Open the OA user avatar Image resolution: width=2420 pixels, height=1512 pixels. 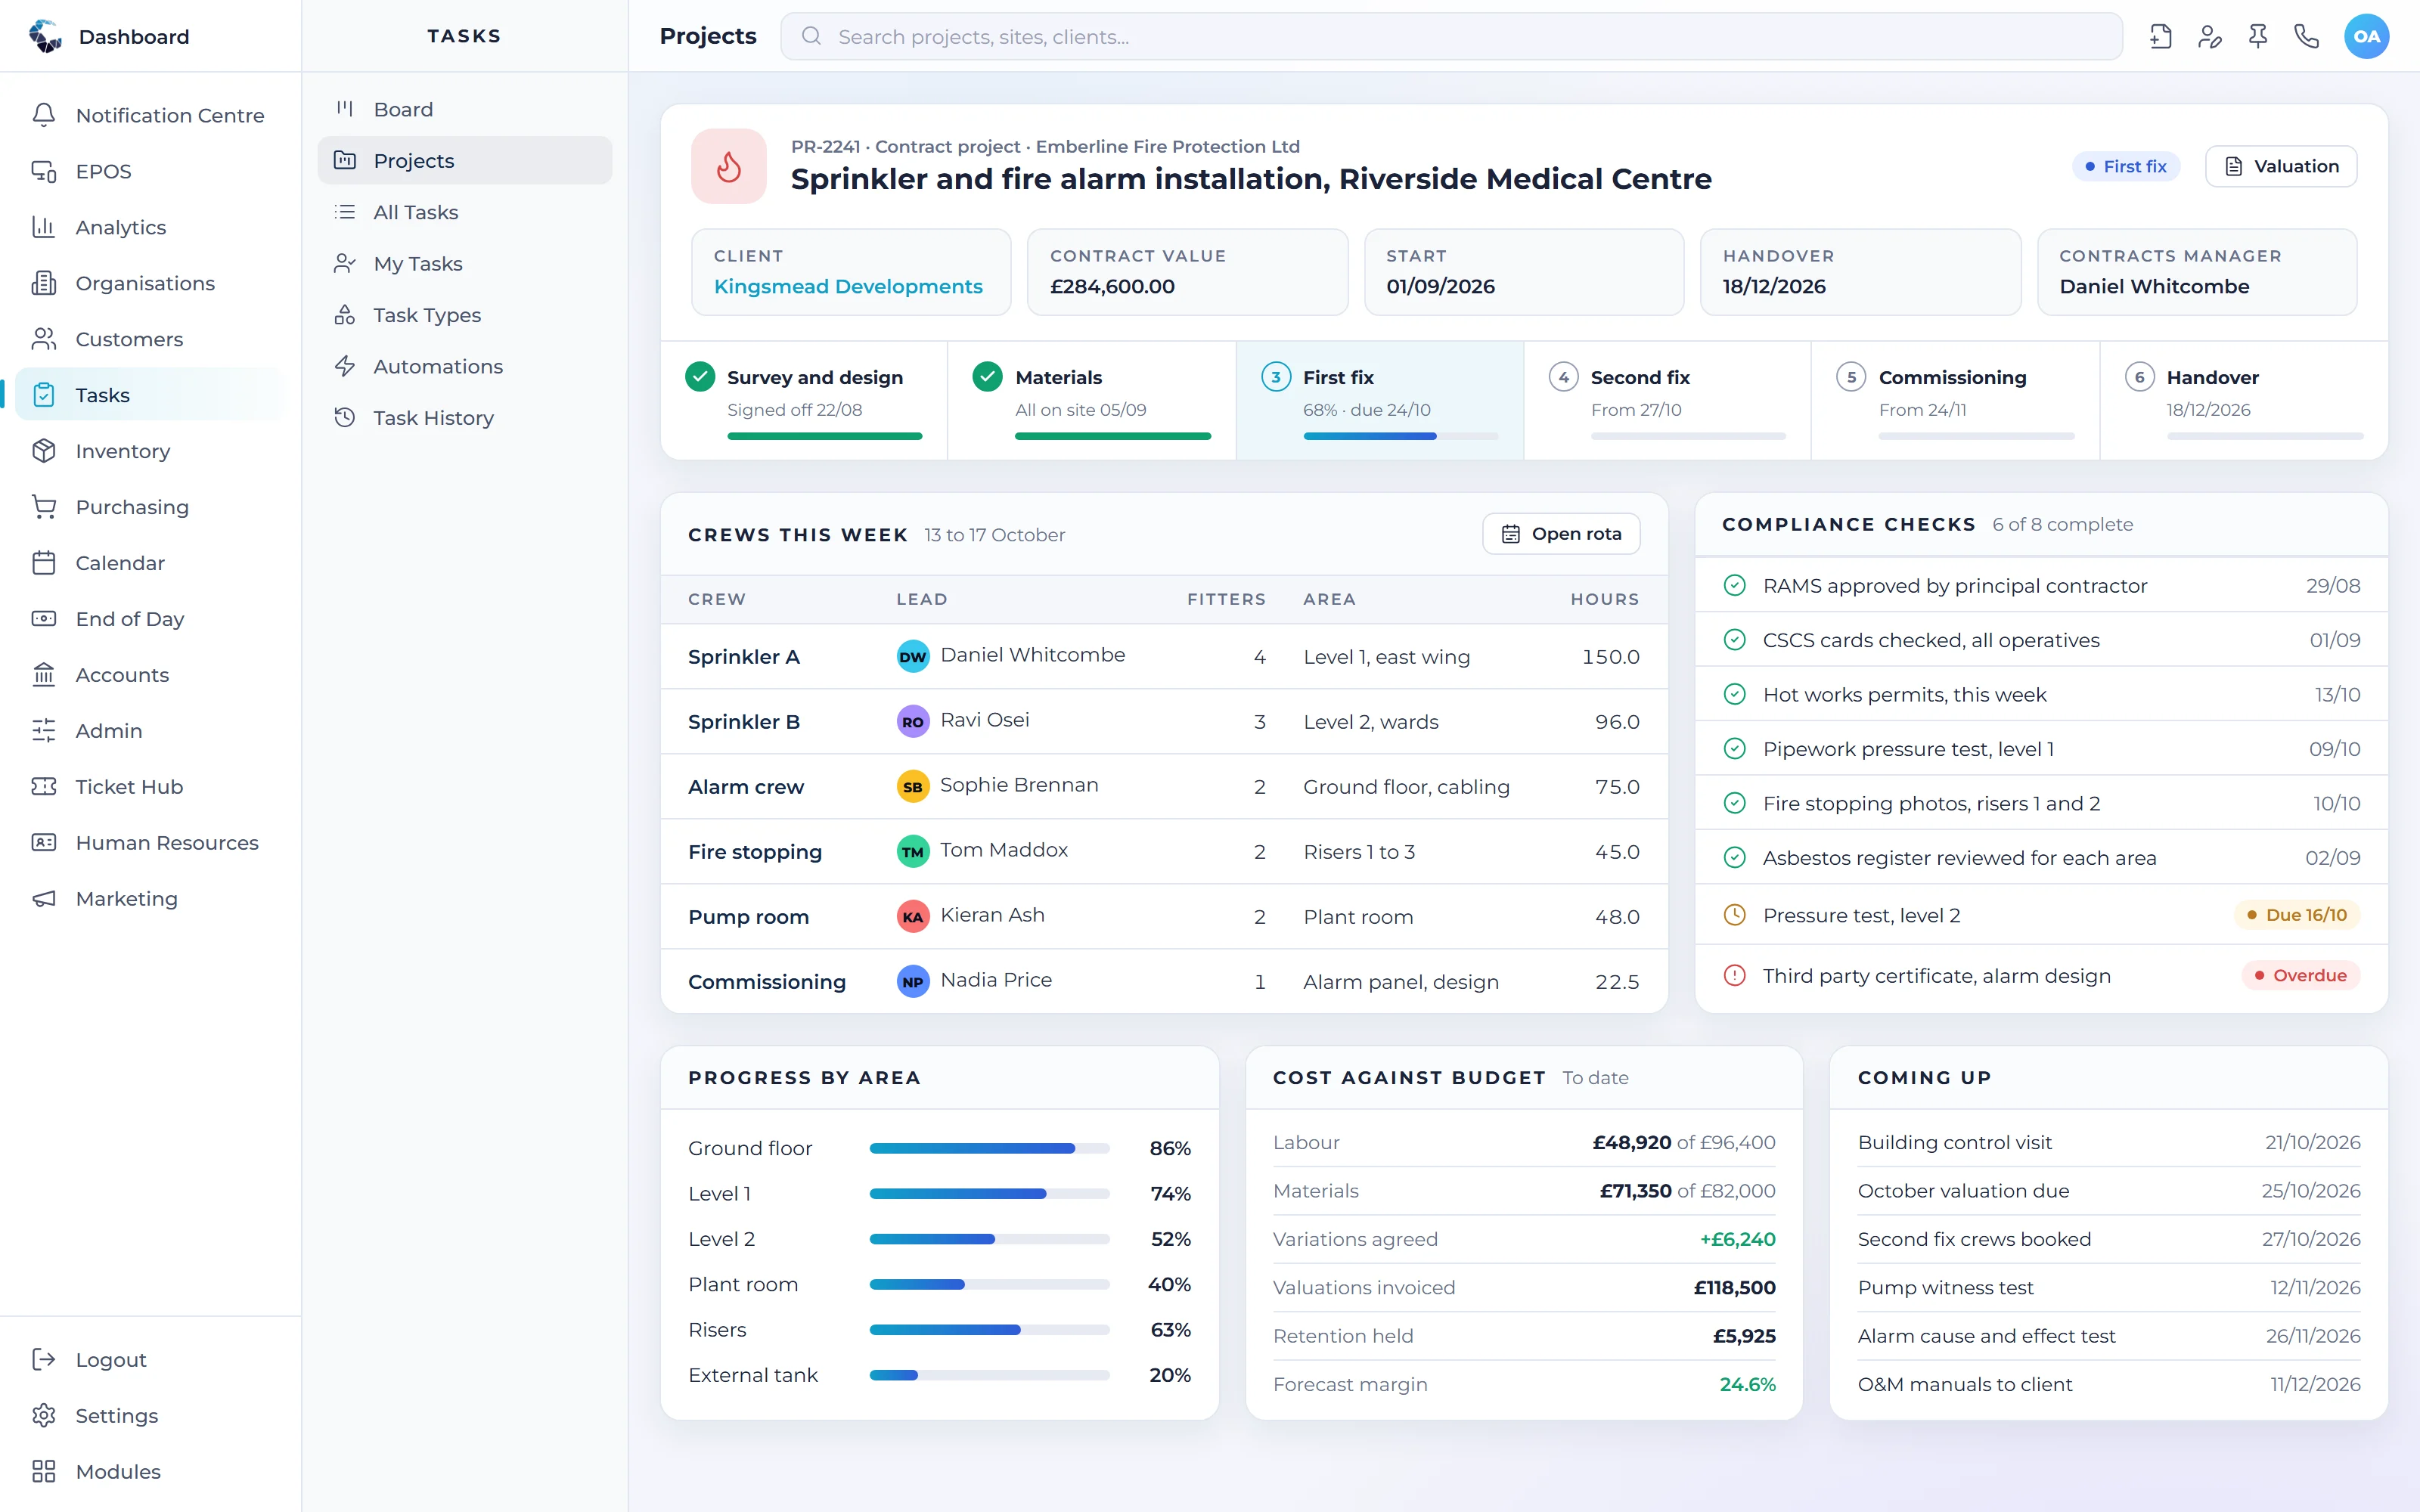2366,37
